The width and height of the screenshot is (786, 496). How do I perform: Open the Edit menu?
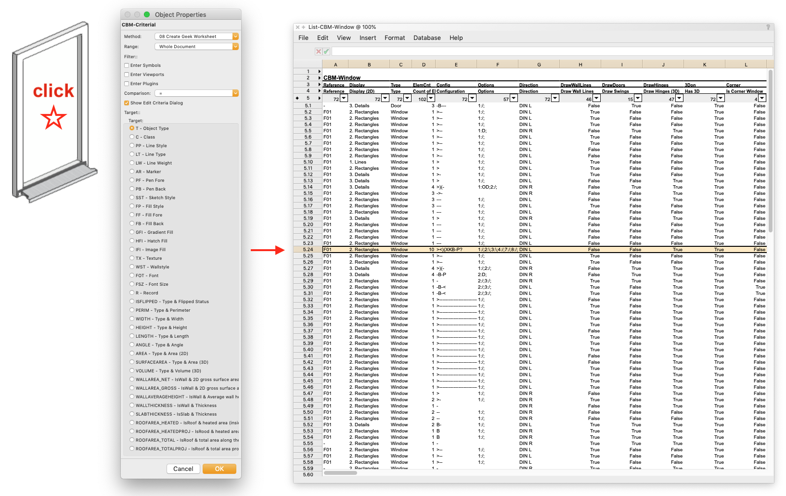point(322,38)
